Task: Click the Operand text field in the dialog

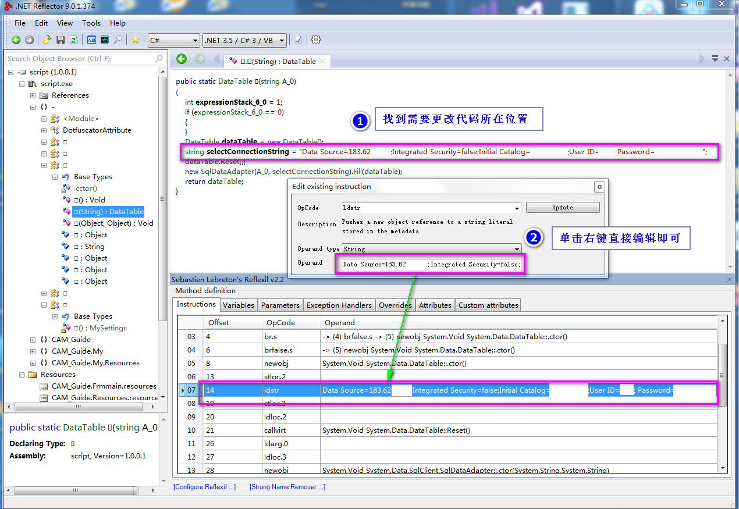Action: (x=431, y=265)
